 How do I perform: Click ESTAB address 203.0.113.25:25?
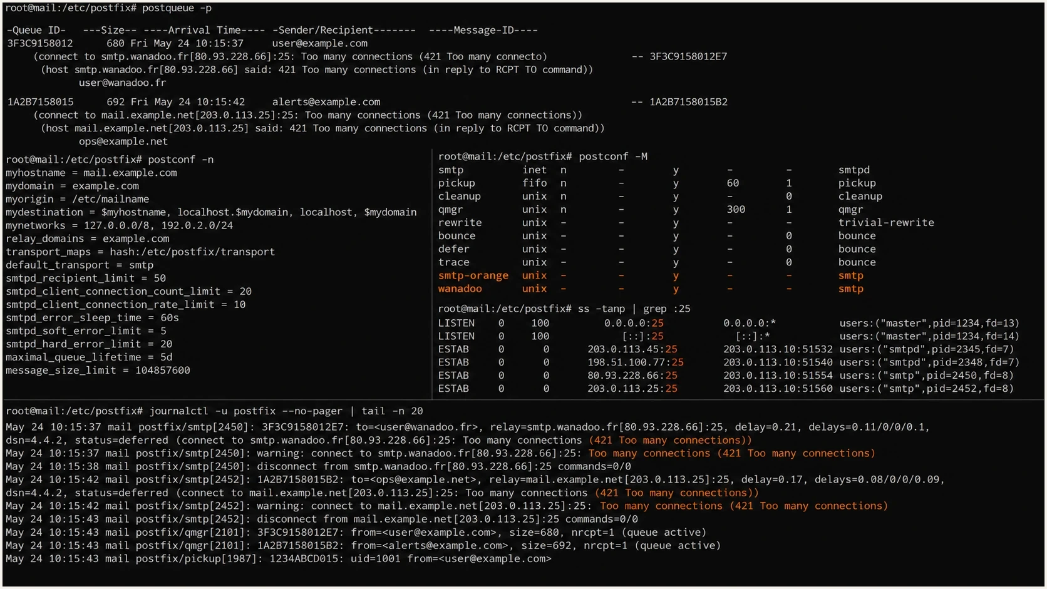[x=632, y=389]
